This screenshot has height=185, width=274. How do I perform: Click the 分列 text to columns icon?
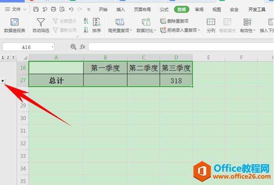(211, 25)
